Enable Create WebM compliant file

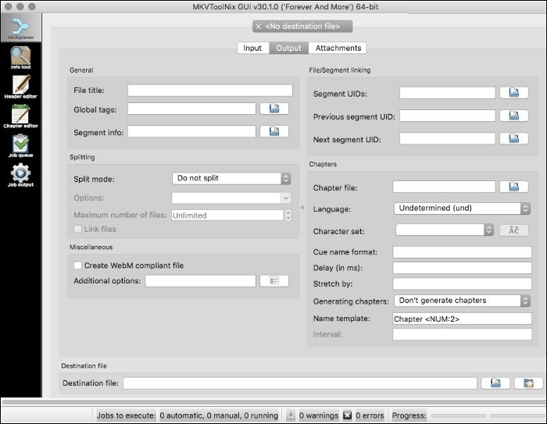[78, 265]
